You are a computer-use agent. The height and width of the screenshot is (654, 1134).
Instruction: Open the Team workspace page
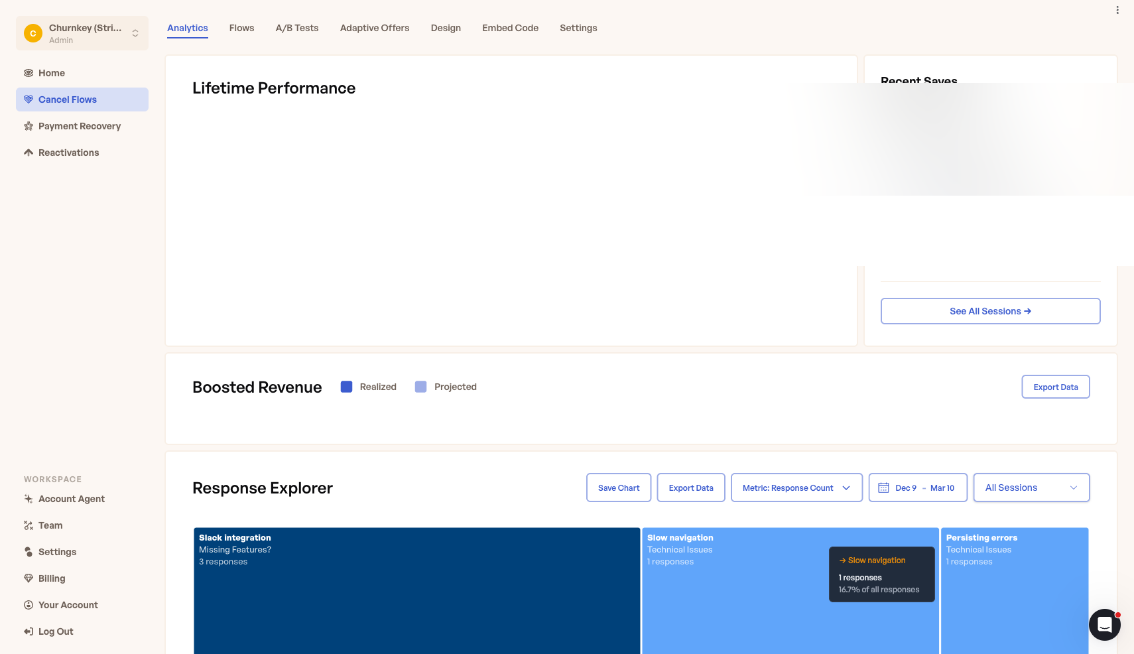(50, 525)
